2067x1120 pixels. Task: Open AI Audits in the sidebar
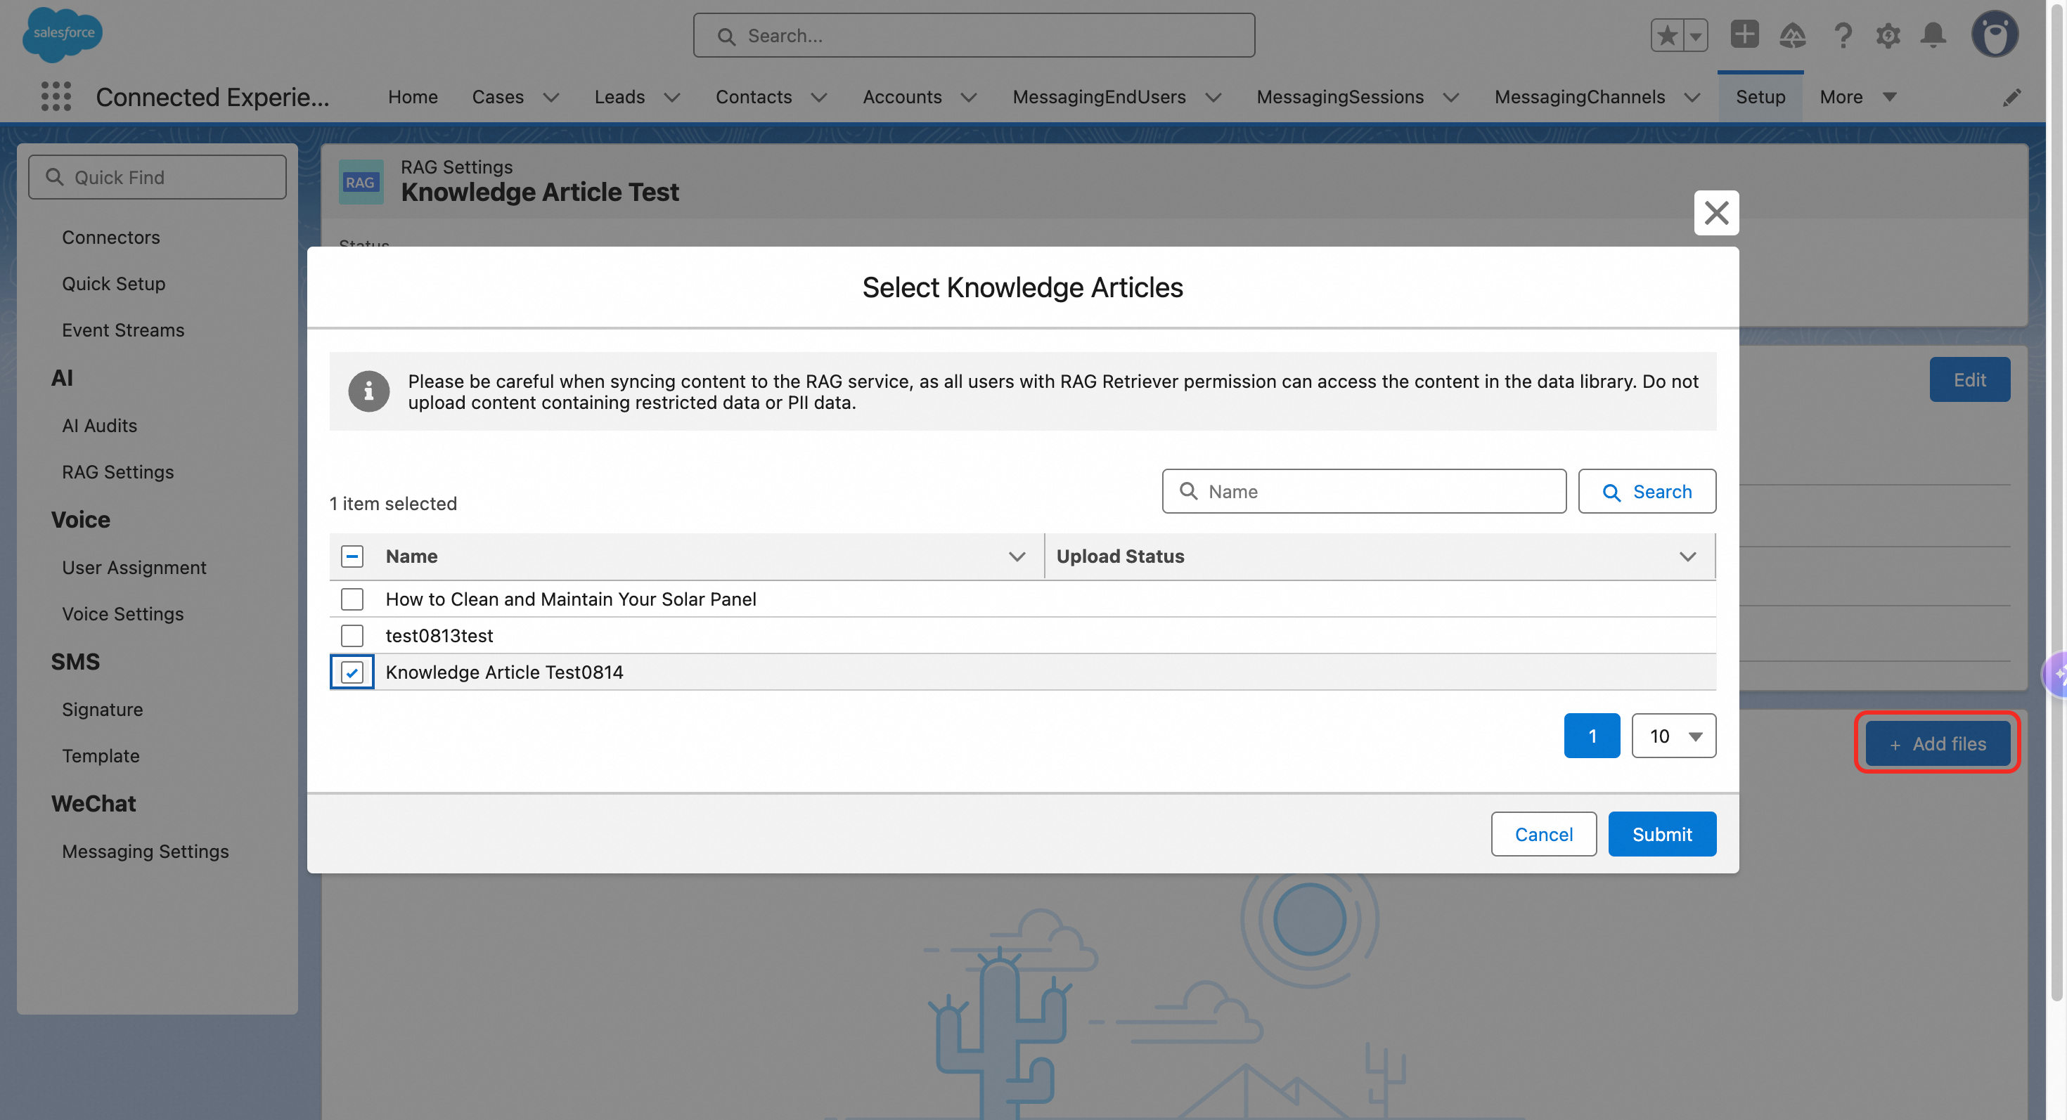point(100,426)
